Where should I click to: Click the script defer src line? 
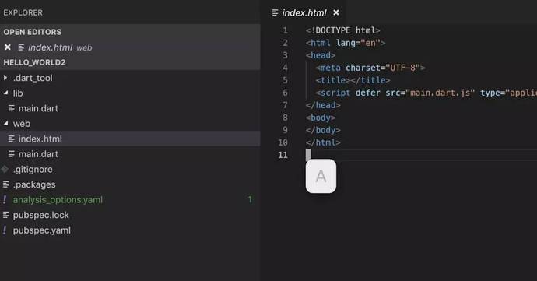pyautogui.click(x=426, y=93)
